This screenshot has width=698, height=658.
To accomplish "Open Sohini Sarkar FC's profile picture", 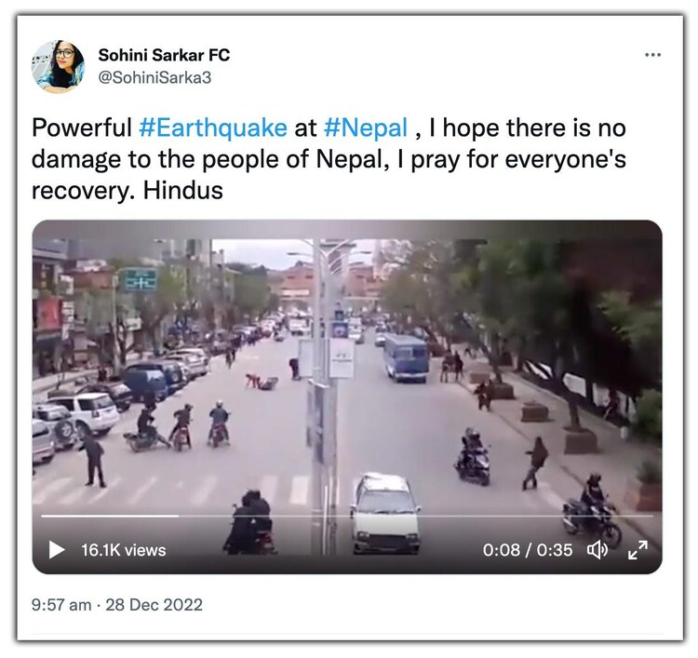I will 58,66.
